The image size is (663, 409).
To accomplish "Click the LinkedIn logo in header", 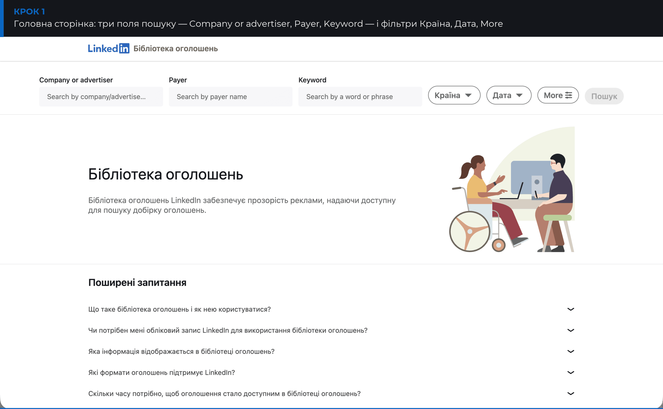I will coord(109,48).
